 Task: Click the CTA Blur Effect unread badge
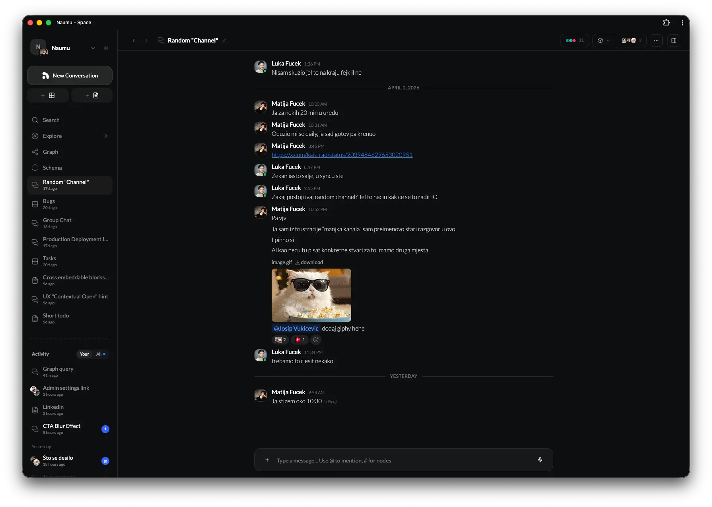tap(105, 429)
